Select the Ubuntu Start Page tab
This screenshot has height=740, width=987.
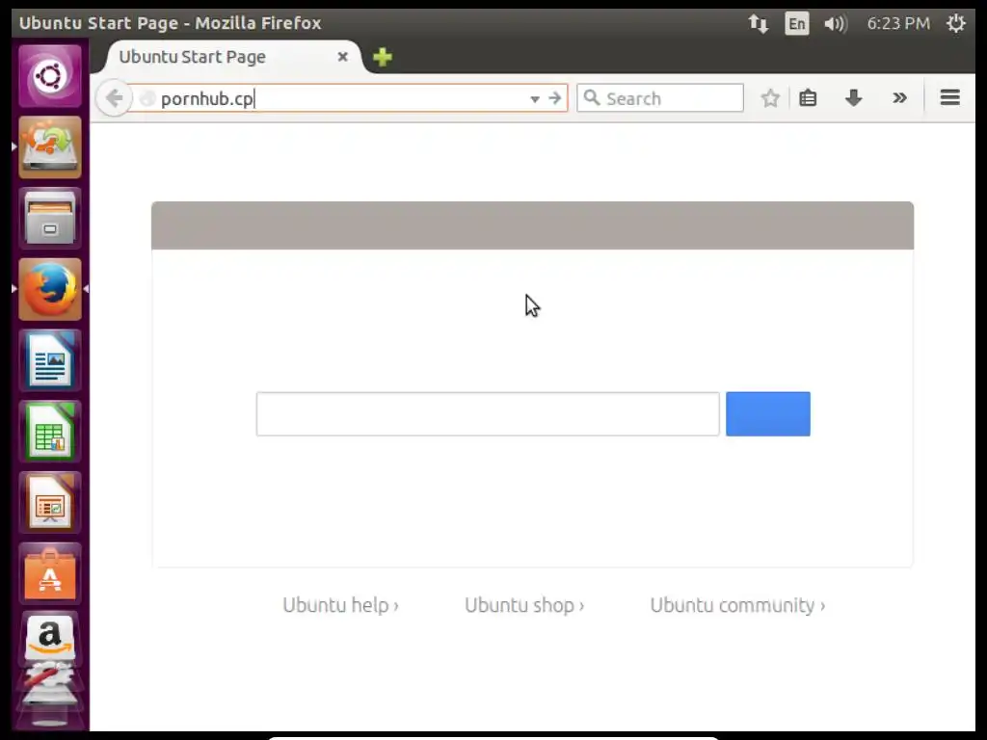click(232, 57)
